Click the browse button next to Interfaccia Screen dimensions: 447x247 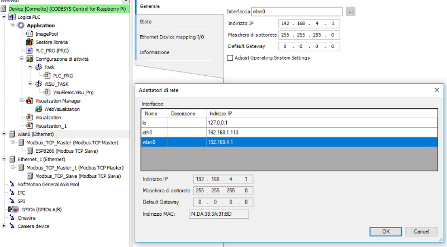pos(350,12)
